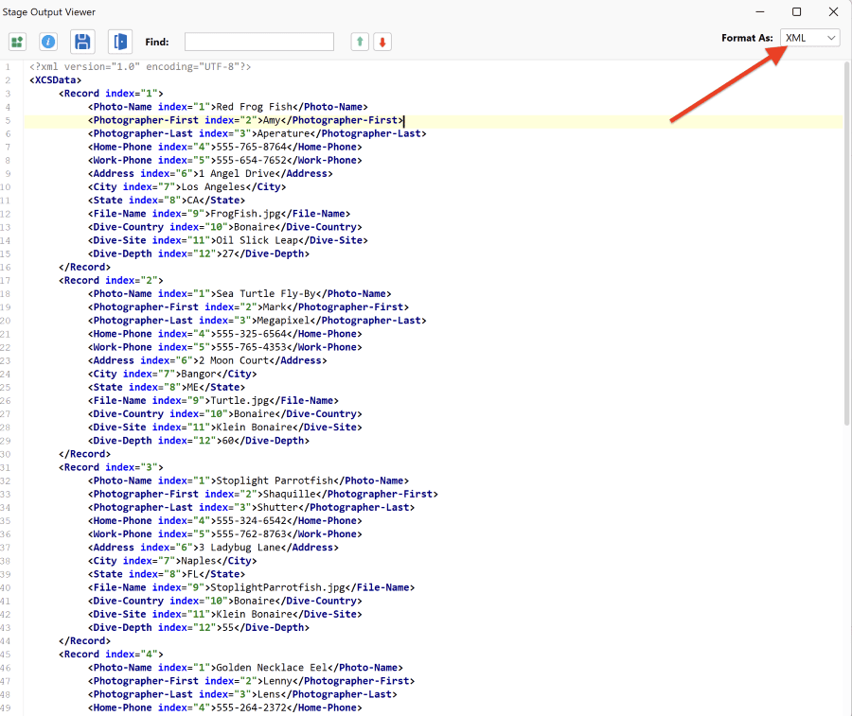
Task: Click the 555-762-8763 Work-Phone line
Action: pyautogui.click(x=225, y=534)
